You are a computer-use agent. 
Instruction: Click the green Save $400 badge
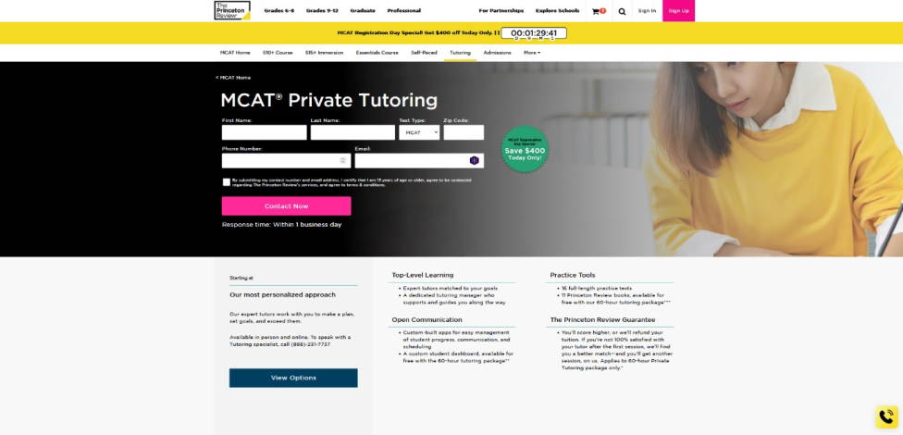click(525, 149)
